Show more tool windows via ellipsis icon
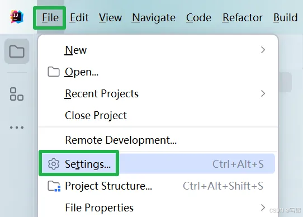The width and height of the screenshot is (303, 217). click(x=17, y=128)
